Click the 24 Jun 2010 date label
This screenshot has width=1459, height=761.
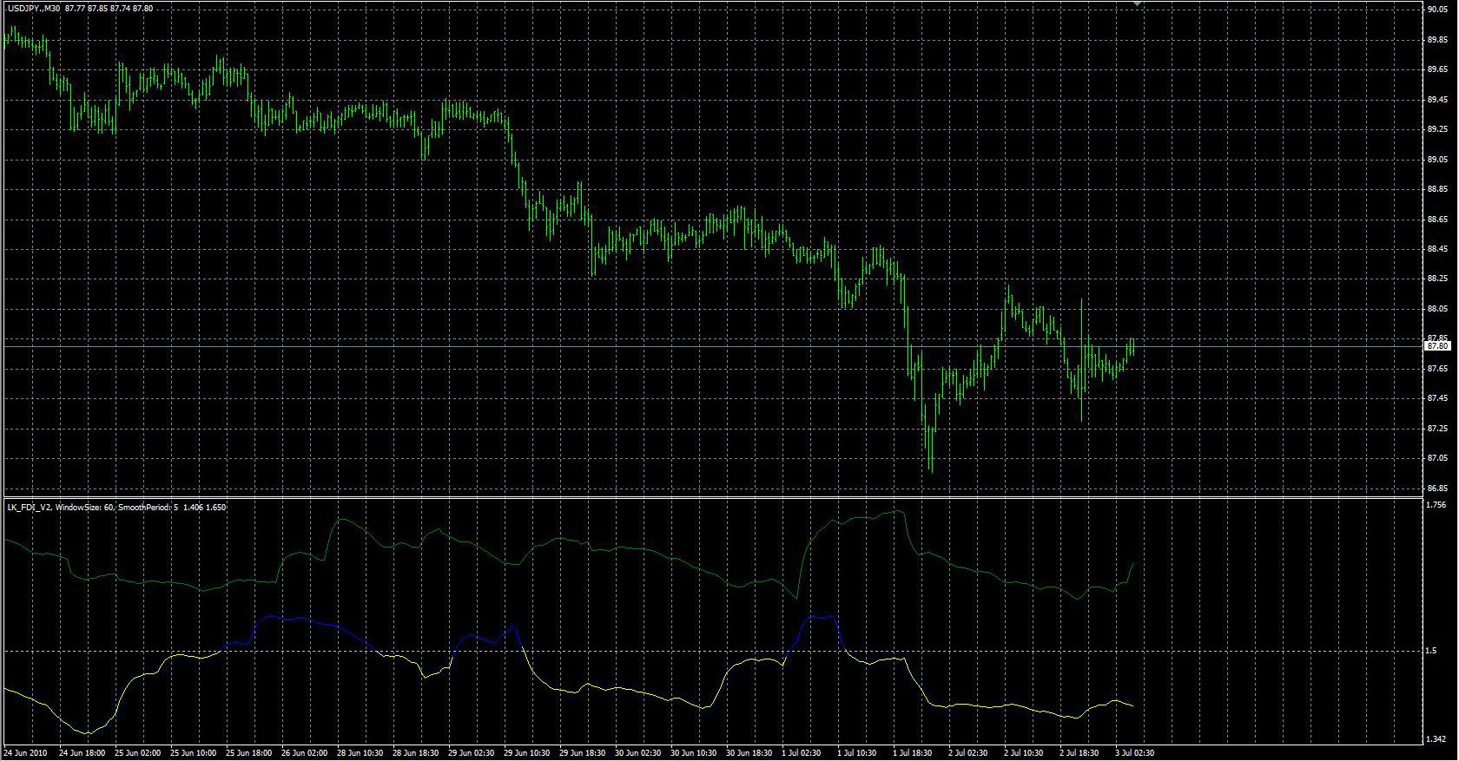[x=26, y=753]
